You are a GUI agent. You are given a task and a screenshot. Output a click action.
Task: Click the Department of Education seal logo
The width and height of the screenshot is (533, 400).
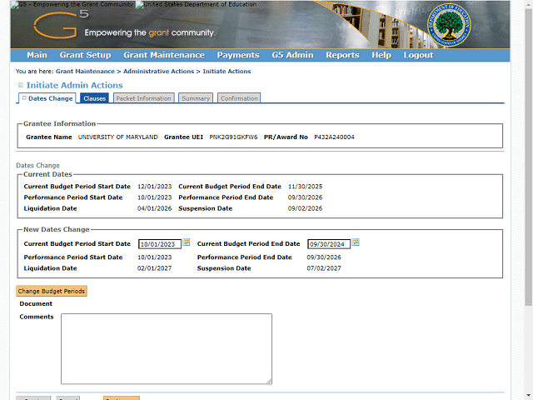click(449, 24)
